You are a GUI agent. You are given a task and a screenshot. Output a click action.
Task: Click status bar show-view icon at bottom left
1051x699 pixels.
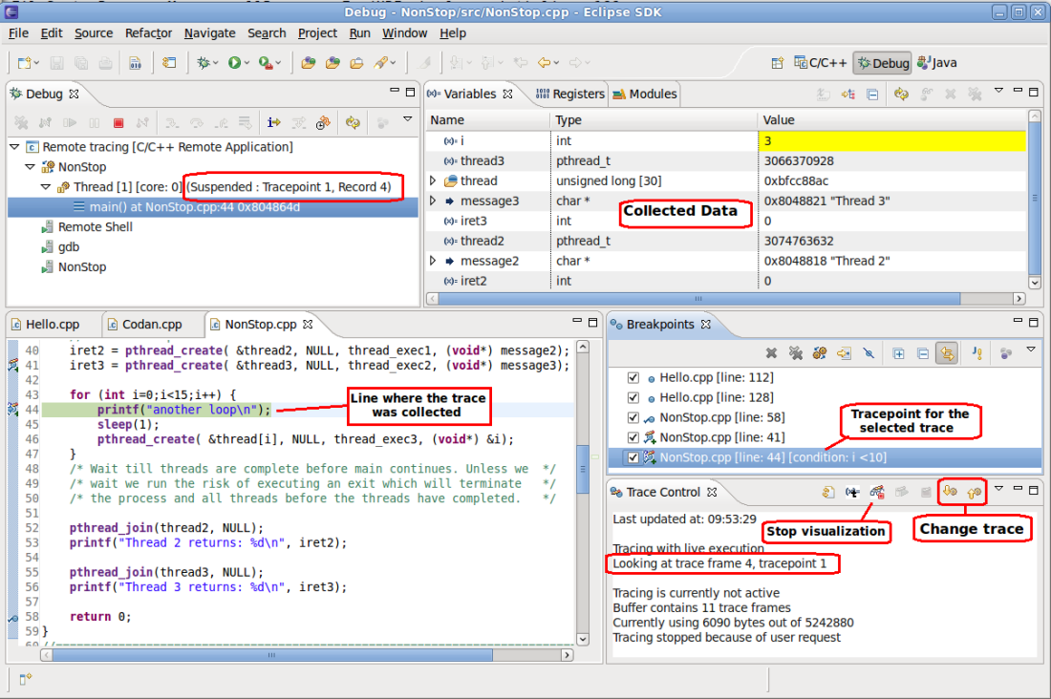point(26,680)
